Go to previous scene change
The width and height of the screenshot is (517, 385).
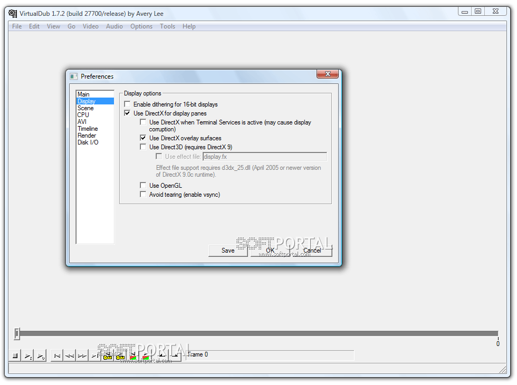coord(132,356)
